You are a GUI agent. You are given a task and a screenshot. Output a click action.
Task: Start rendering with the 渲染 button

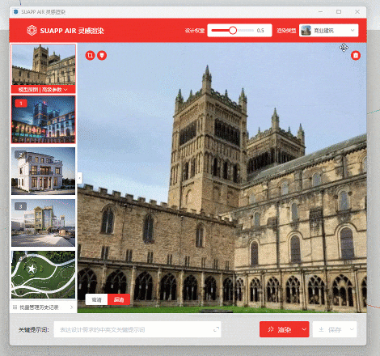(x=280, y=329)
